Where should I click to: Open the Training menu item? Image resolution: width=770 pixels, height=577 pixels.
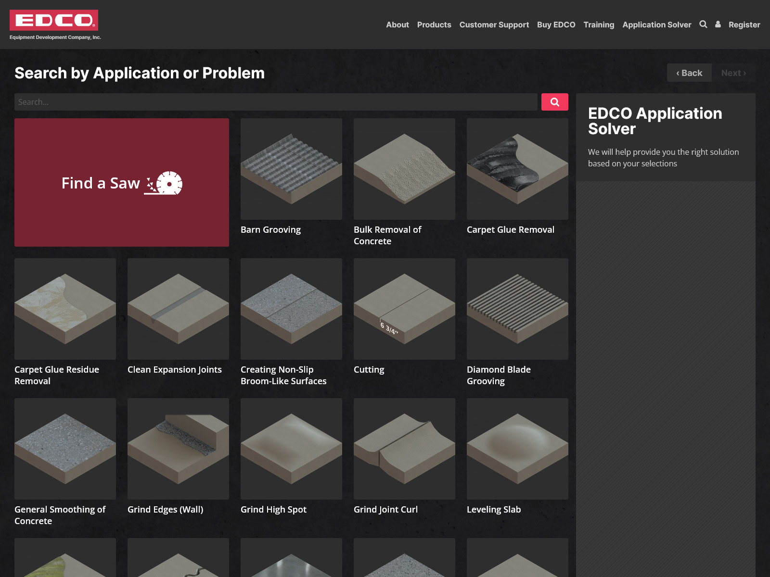tap(599, 25)
